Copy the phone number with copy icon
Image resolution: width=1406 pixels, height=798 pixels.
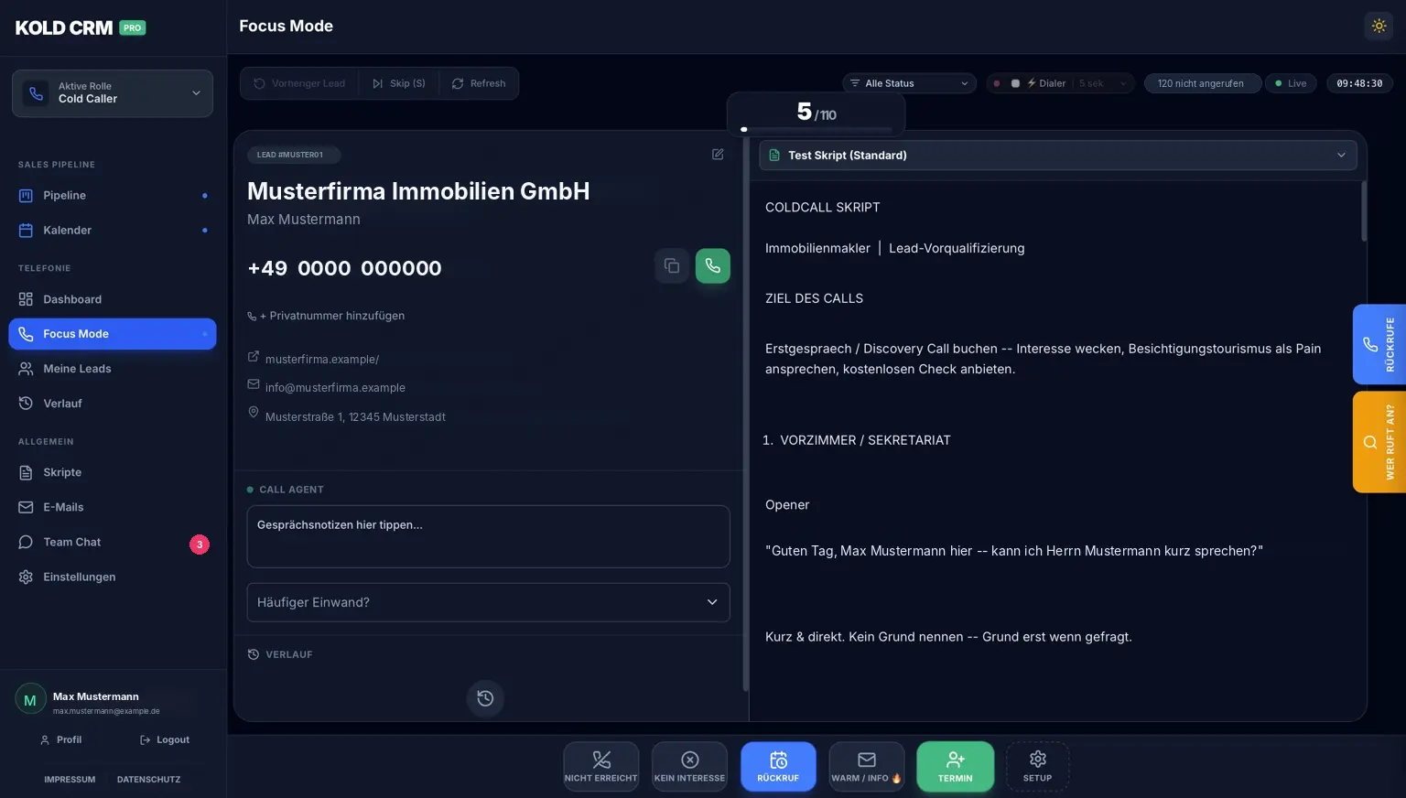672,266
